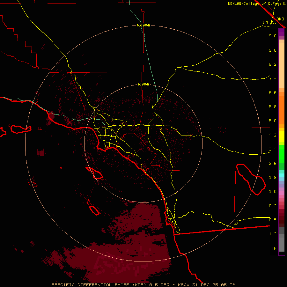This screenshot has height=287, width=287.
Task: Pick the yellow color bar segment
Action: [282, 136]
